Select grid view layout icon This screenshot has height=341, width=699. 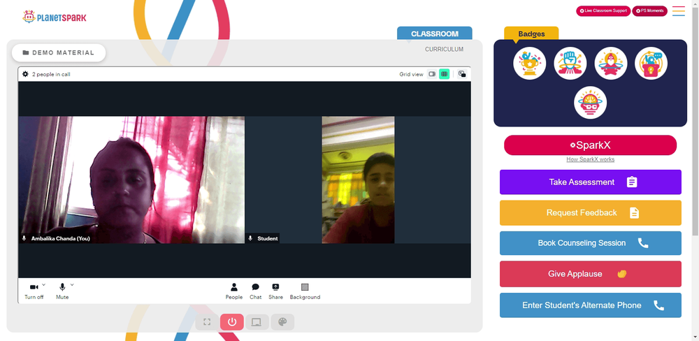(x=444, y=74)
